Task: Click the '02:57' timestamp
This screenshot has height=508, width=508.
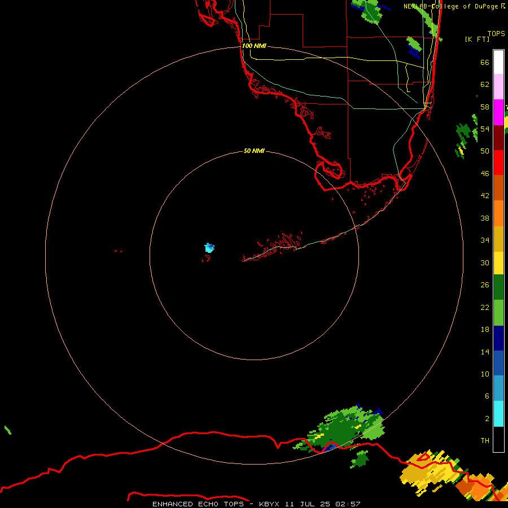Action: tap(348, 504)
